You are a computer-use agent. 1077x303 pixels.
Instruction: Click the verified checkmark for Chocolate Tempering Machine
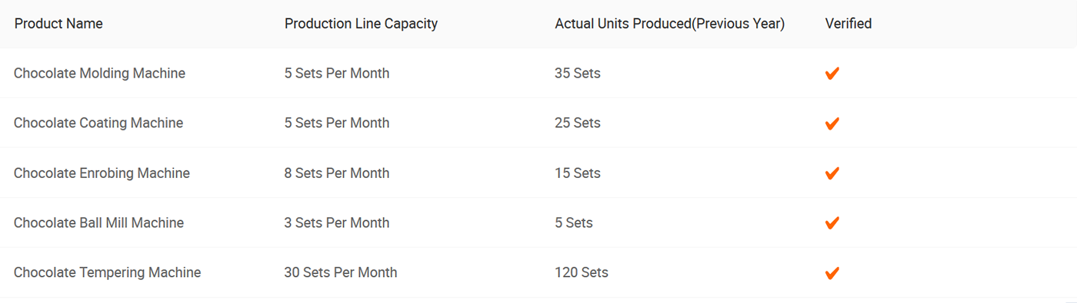coord(832,273)
